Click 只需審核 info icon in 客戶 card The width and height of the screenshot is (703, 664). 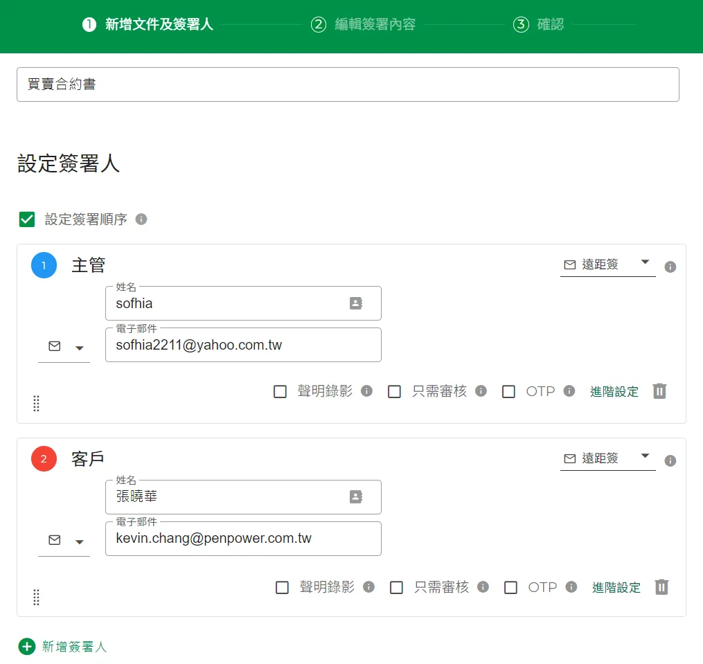[483, 587]
